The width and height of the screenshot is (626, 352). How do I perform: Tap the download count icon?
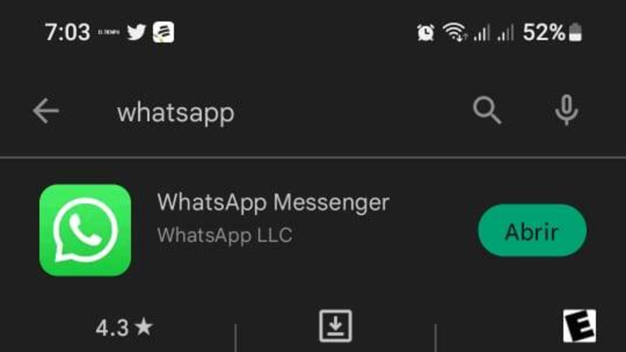(x=335, y=326)
